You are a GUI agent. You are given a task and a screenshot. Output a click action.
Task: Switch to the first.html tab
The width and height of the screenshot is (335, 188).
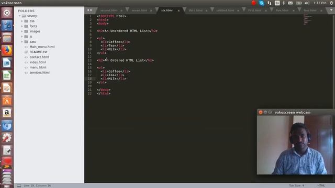pos(255,10)
